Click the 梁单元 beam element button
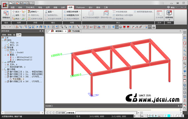 point(33,12)
